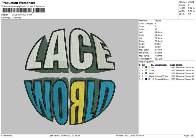Image resolution: width=196 pixels, height=138 pixels.
Task: Click the Stitches count value 47614
Action: click(x=192, y=2)
